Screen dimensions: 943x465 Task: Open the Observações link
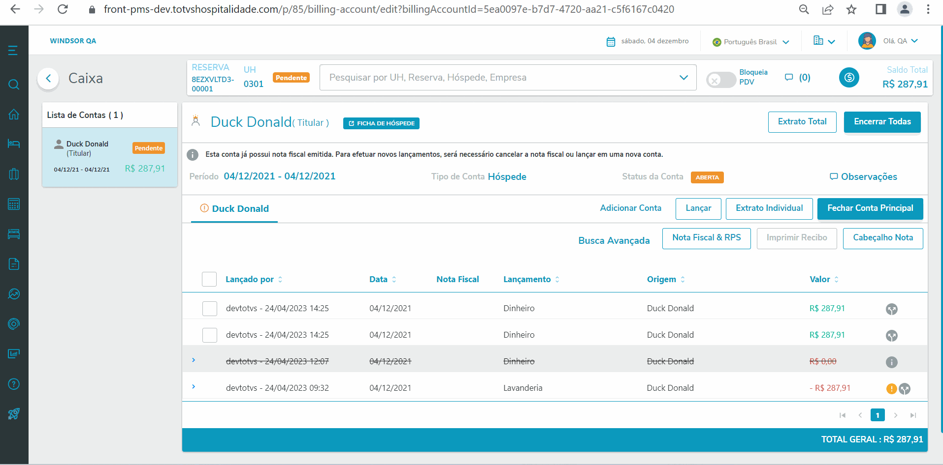(x=863, y=176)
